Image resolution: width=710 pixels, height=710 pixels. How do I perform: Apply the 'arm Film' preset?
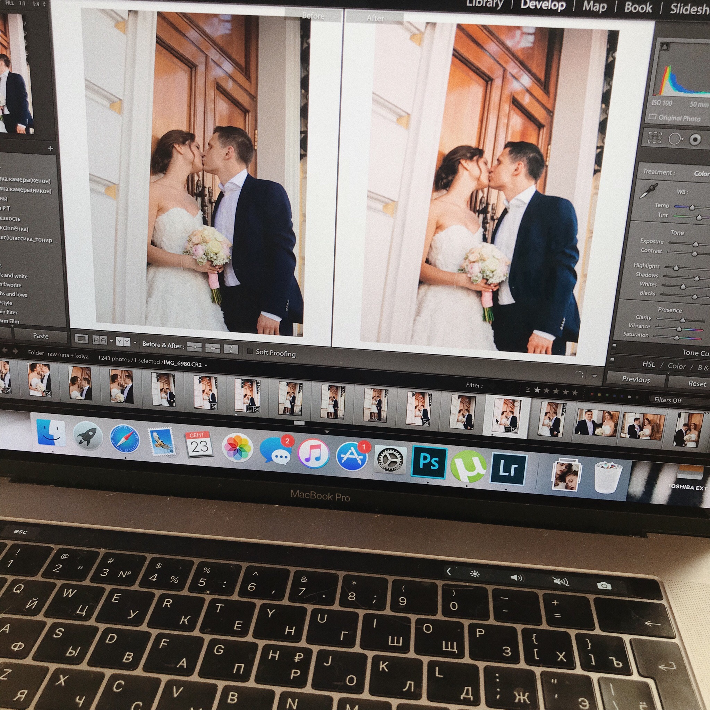point(10,321)
